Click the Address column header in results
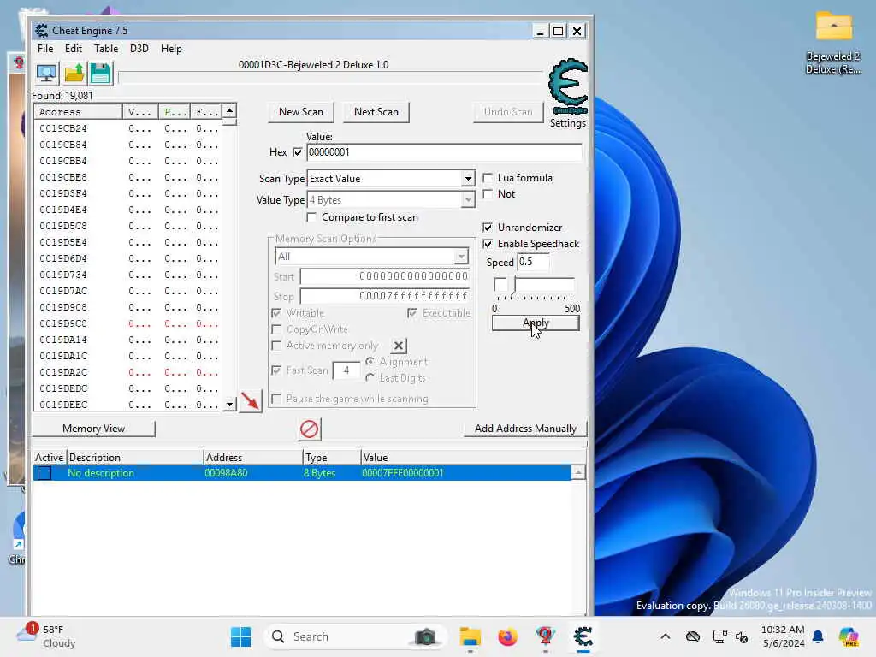876x657 pixels. click(78, 112)
